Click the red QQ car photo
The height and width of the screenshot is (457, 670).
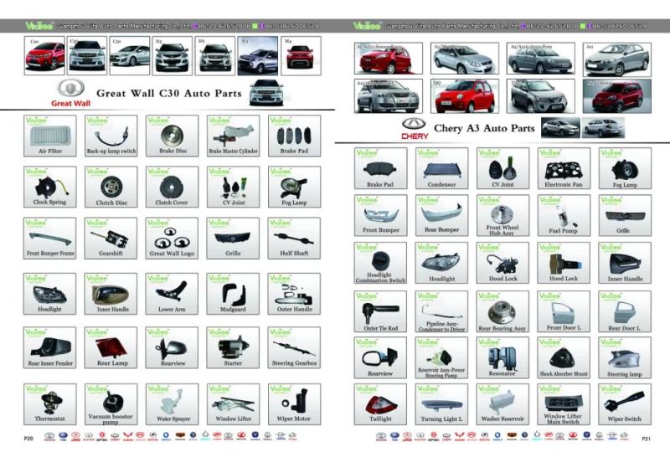[465, 96]
